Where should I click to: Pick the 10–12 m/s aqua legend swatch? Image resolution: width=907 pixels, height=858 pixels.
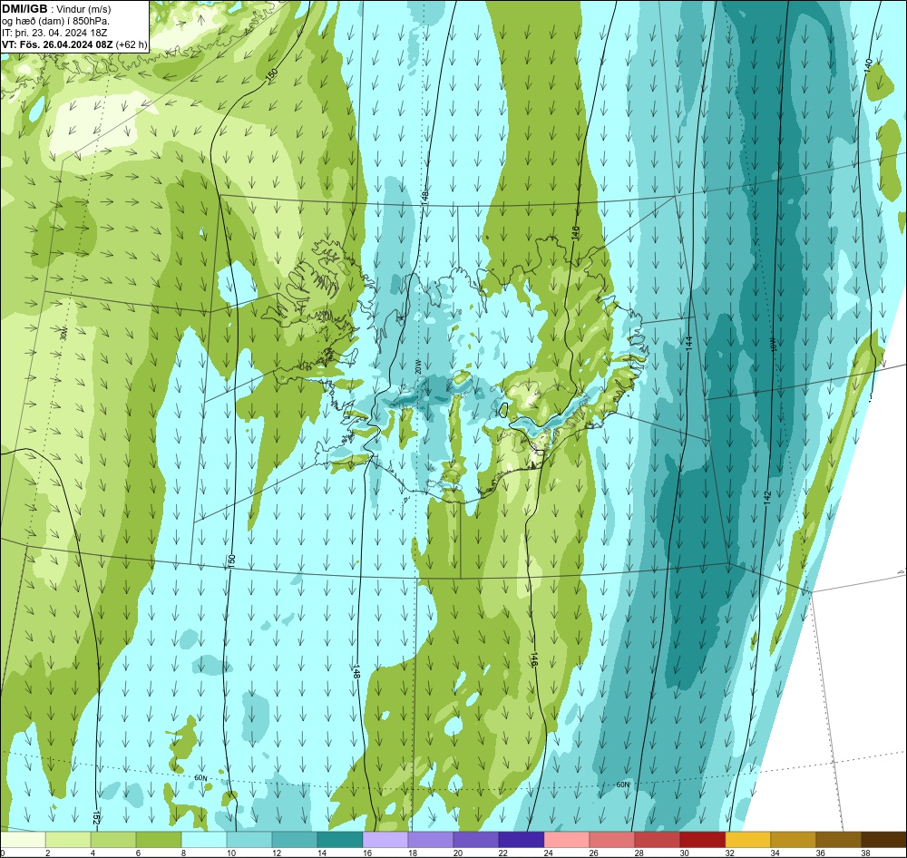tap(249, 840)
